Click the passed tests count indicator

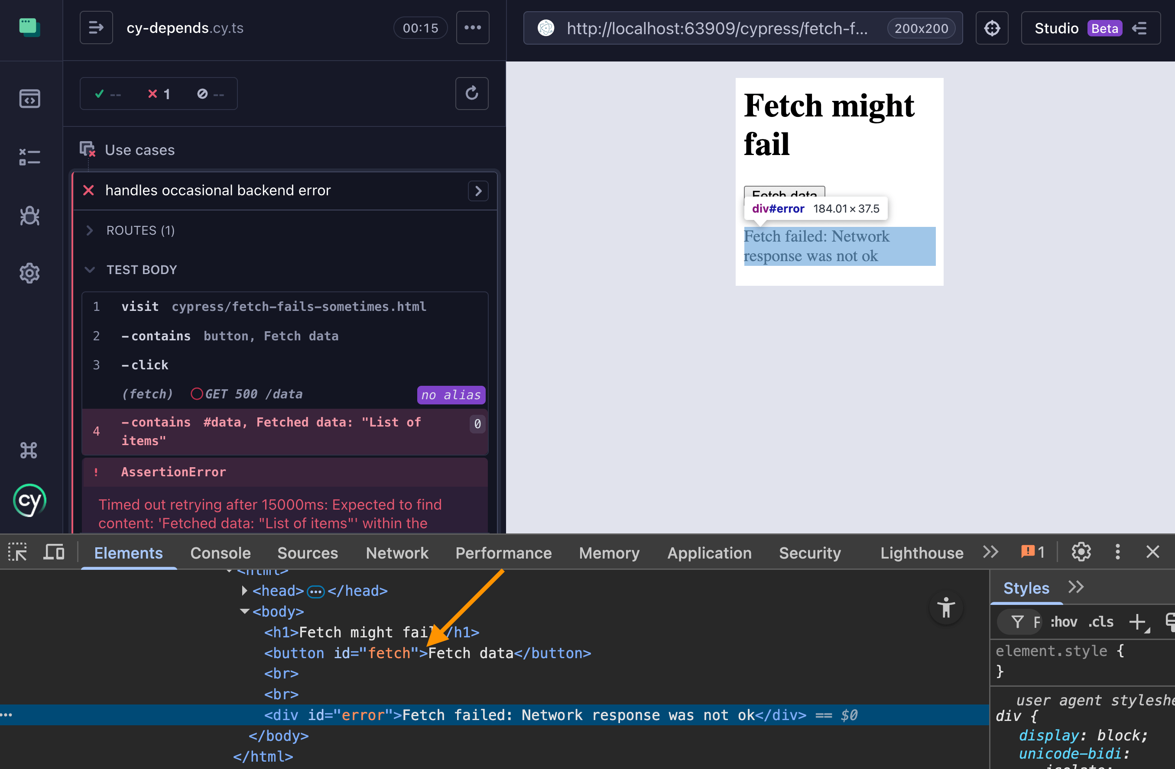(107, 94)
